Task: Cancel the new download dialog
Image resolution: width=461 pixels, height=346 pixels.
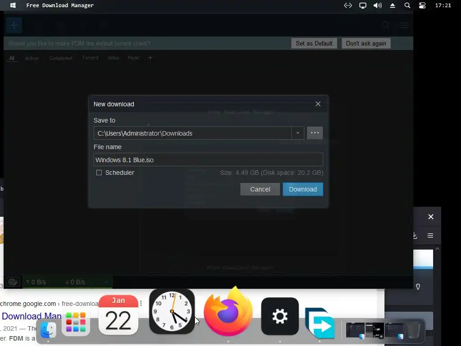Action: click(x=260, y=189)
